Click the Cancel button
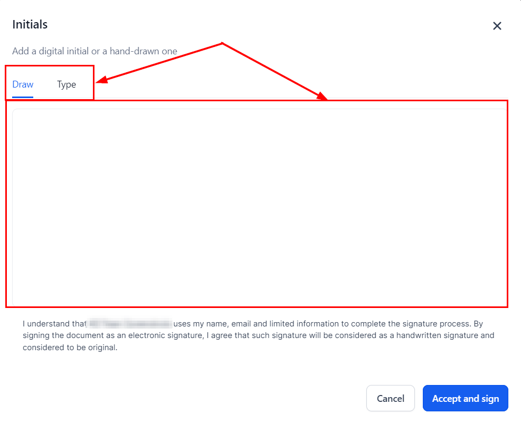The width and height of the screenshot is (521, 424). (x=391, y=398)
